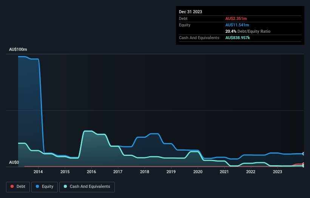
Task: Select the 2023 x-axis year label
Action: click(x=278, y=172)
